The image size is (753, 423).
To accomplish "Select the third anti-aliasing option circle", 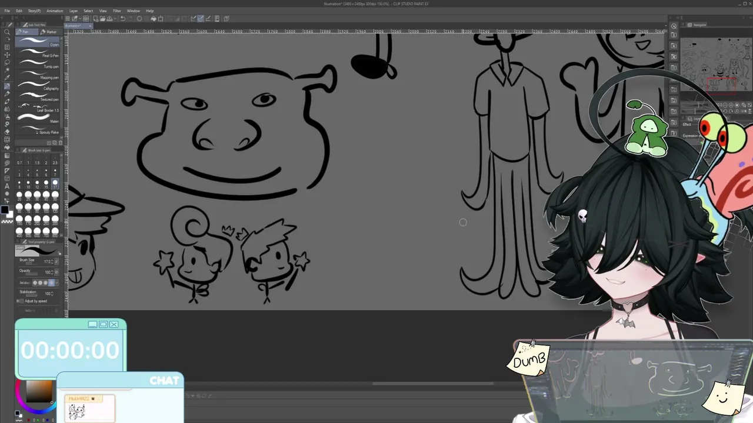I will coord(46,283).
